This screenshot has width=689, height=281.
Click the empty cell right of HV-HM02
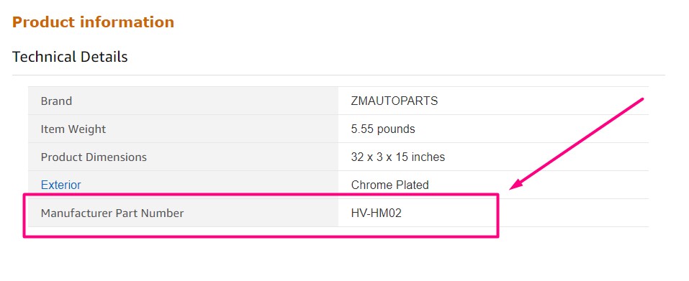(x=573, y=213)
